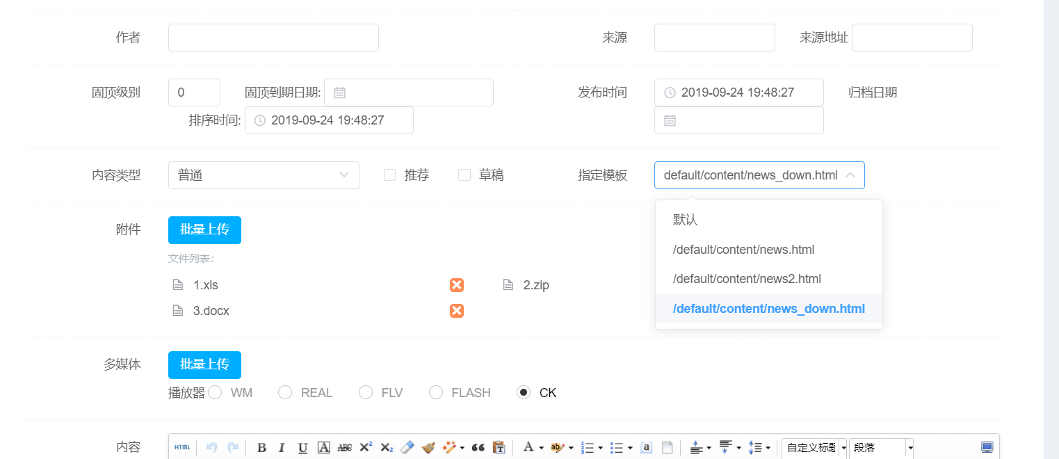Open the highlight color dropdown arrow
1059x459 pixels.
(x=571, y=448)
